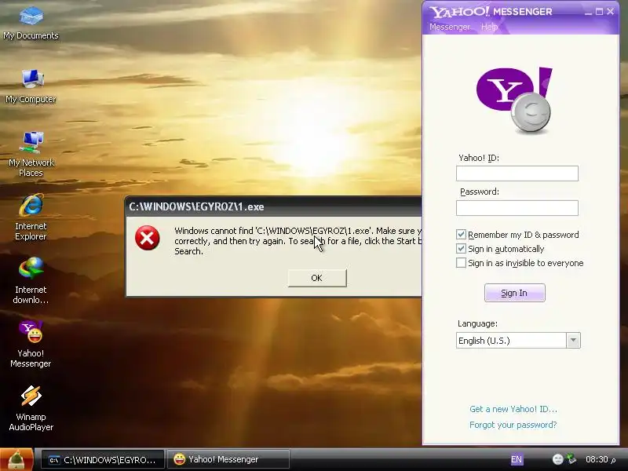
Task: Switch to C:\WINDOWS\EGYRO... taskbar button
Action: click(x=103, y=460)
